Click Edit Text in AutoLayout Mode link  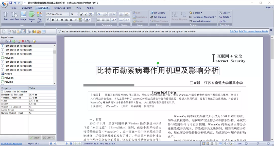click(x=253, y=31)
